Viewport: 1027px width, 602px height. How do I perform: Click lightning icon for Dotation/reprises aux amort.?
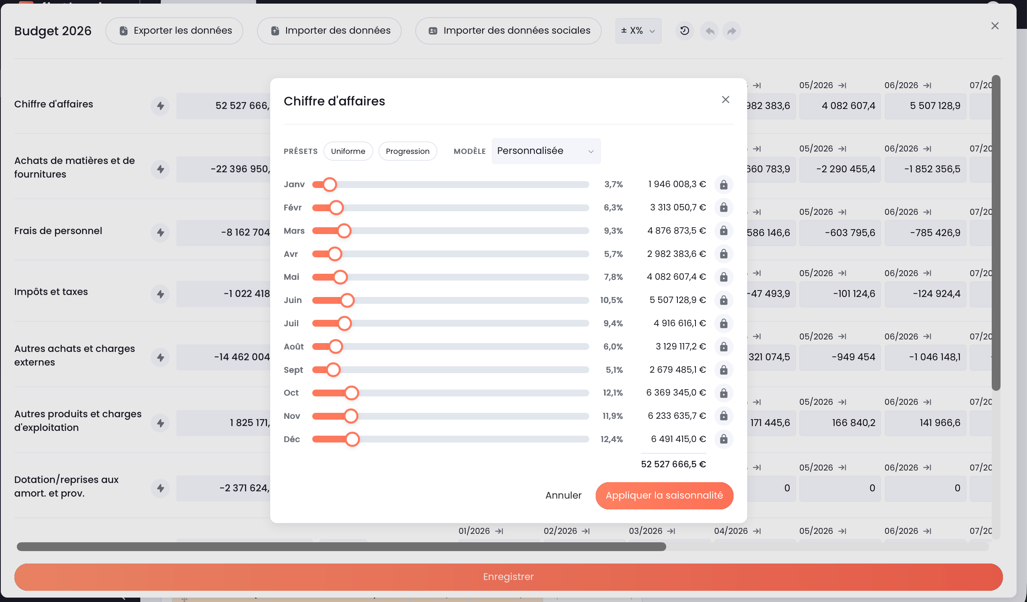[x=160, y=488]
